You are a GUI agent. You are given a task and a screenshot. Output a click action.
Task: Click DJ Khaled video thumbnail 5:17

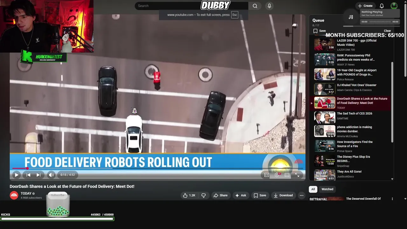[x=325, y=89]
